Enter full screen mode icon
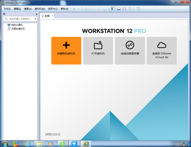This screenshot has width=191, height=147. [x=124, y=9]
